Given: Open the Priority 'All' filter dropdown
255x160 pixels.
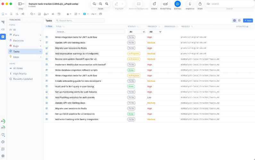Looking at the screenshot, I should [x=154, y=32].
